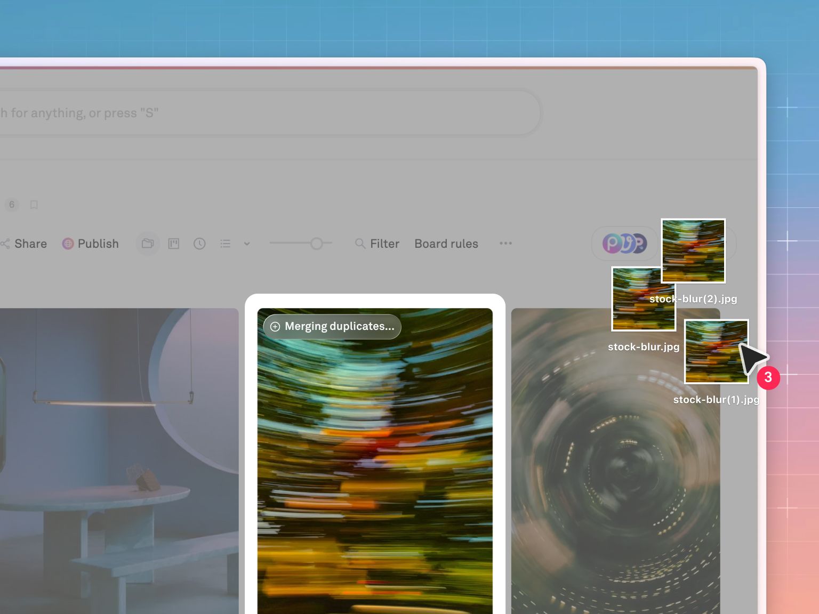
Task: Click the bookmark icon next to the count
Action: pyautogui.click(x=34, y=205)
